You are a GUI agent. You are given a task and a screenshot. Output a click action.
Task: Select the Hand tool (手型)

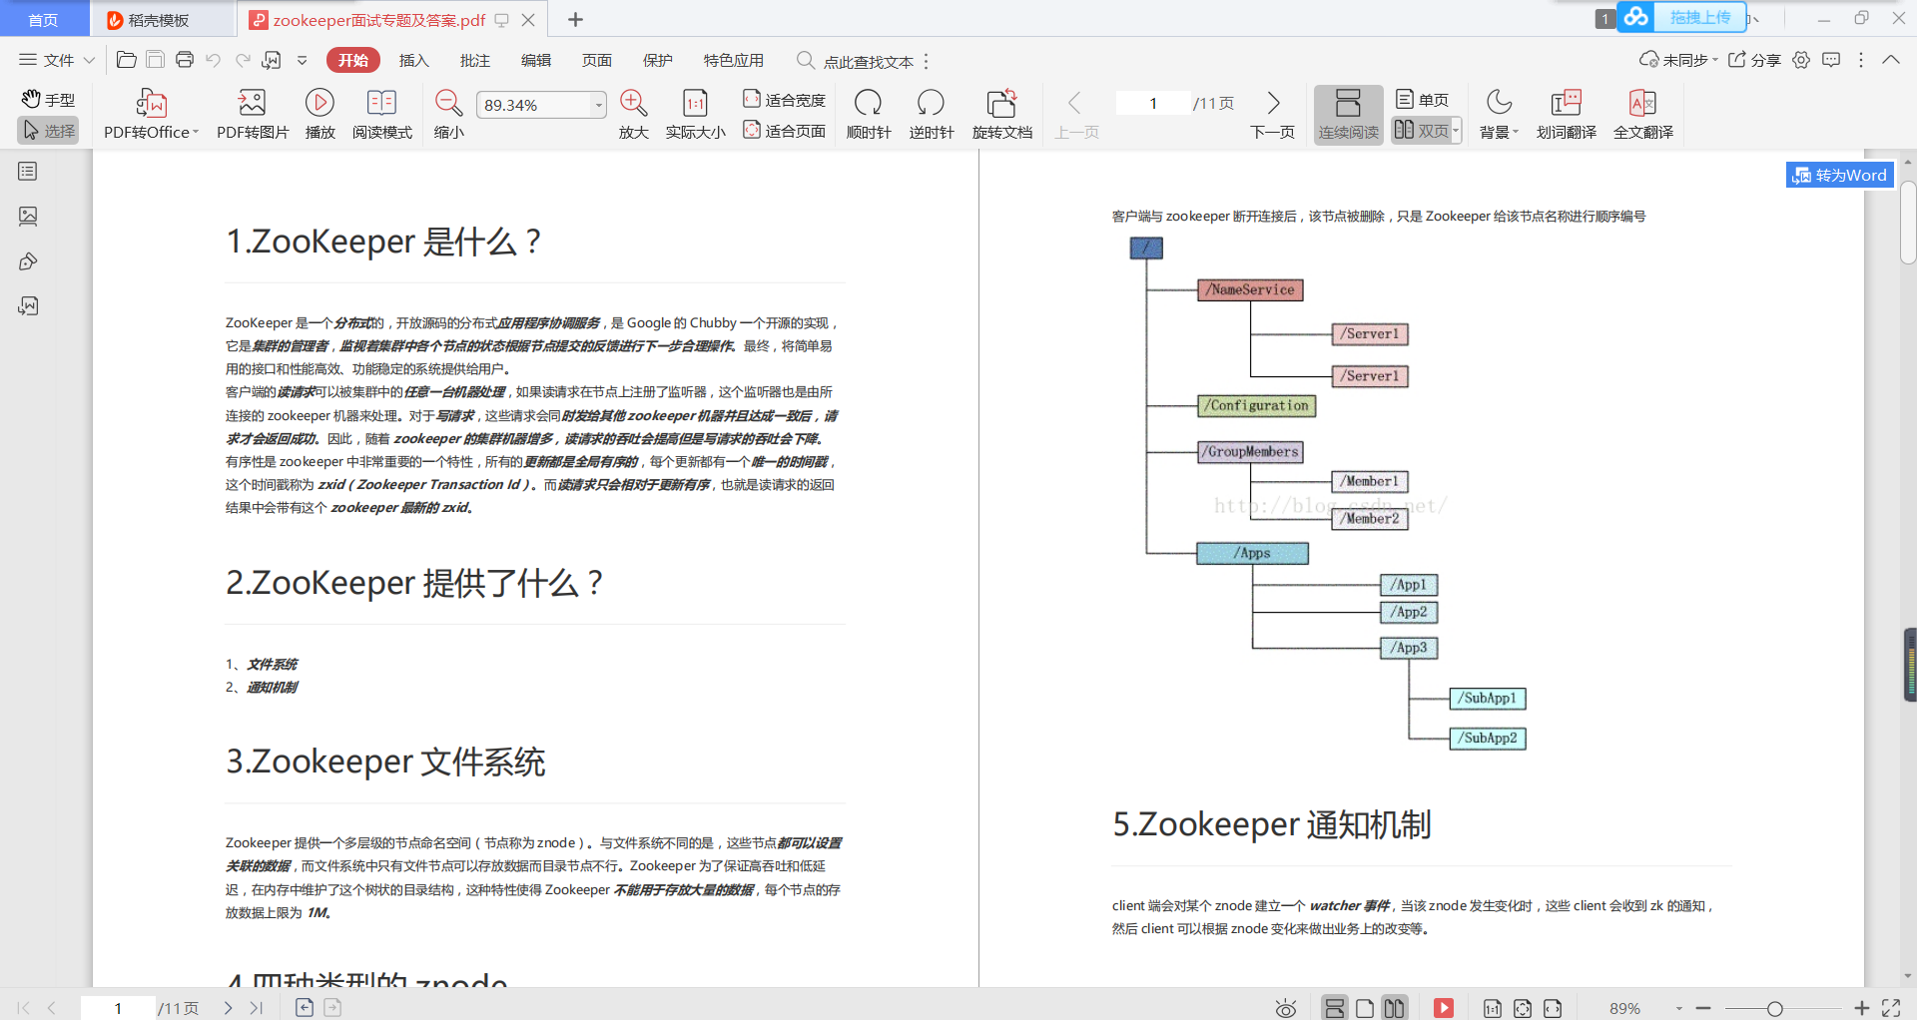click(x=48, y=100)
